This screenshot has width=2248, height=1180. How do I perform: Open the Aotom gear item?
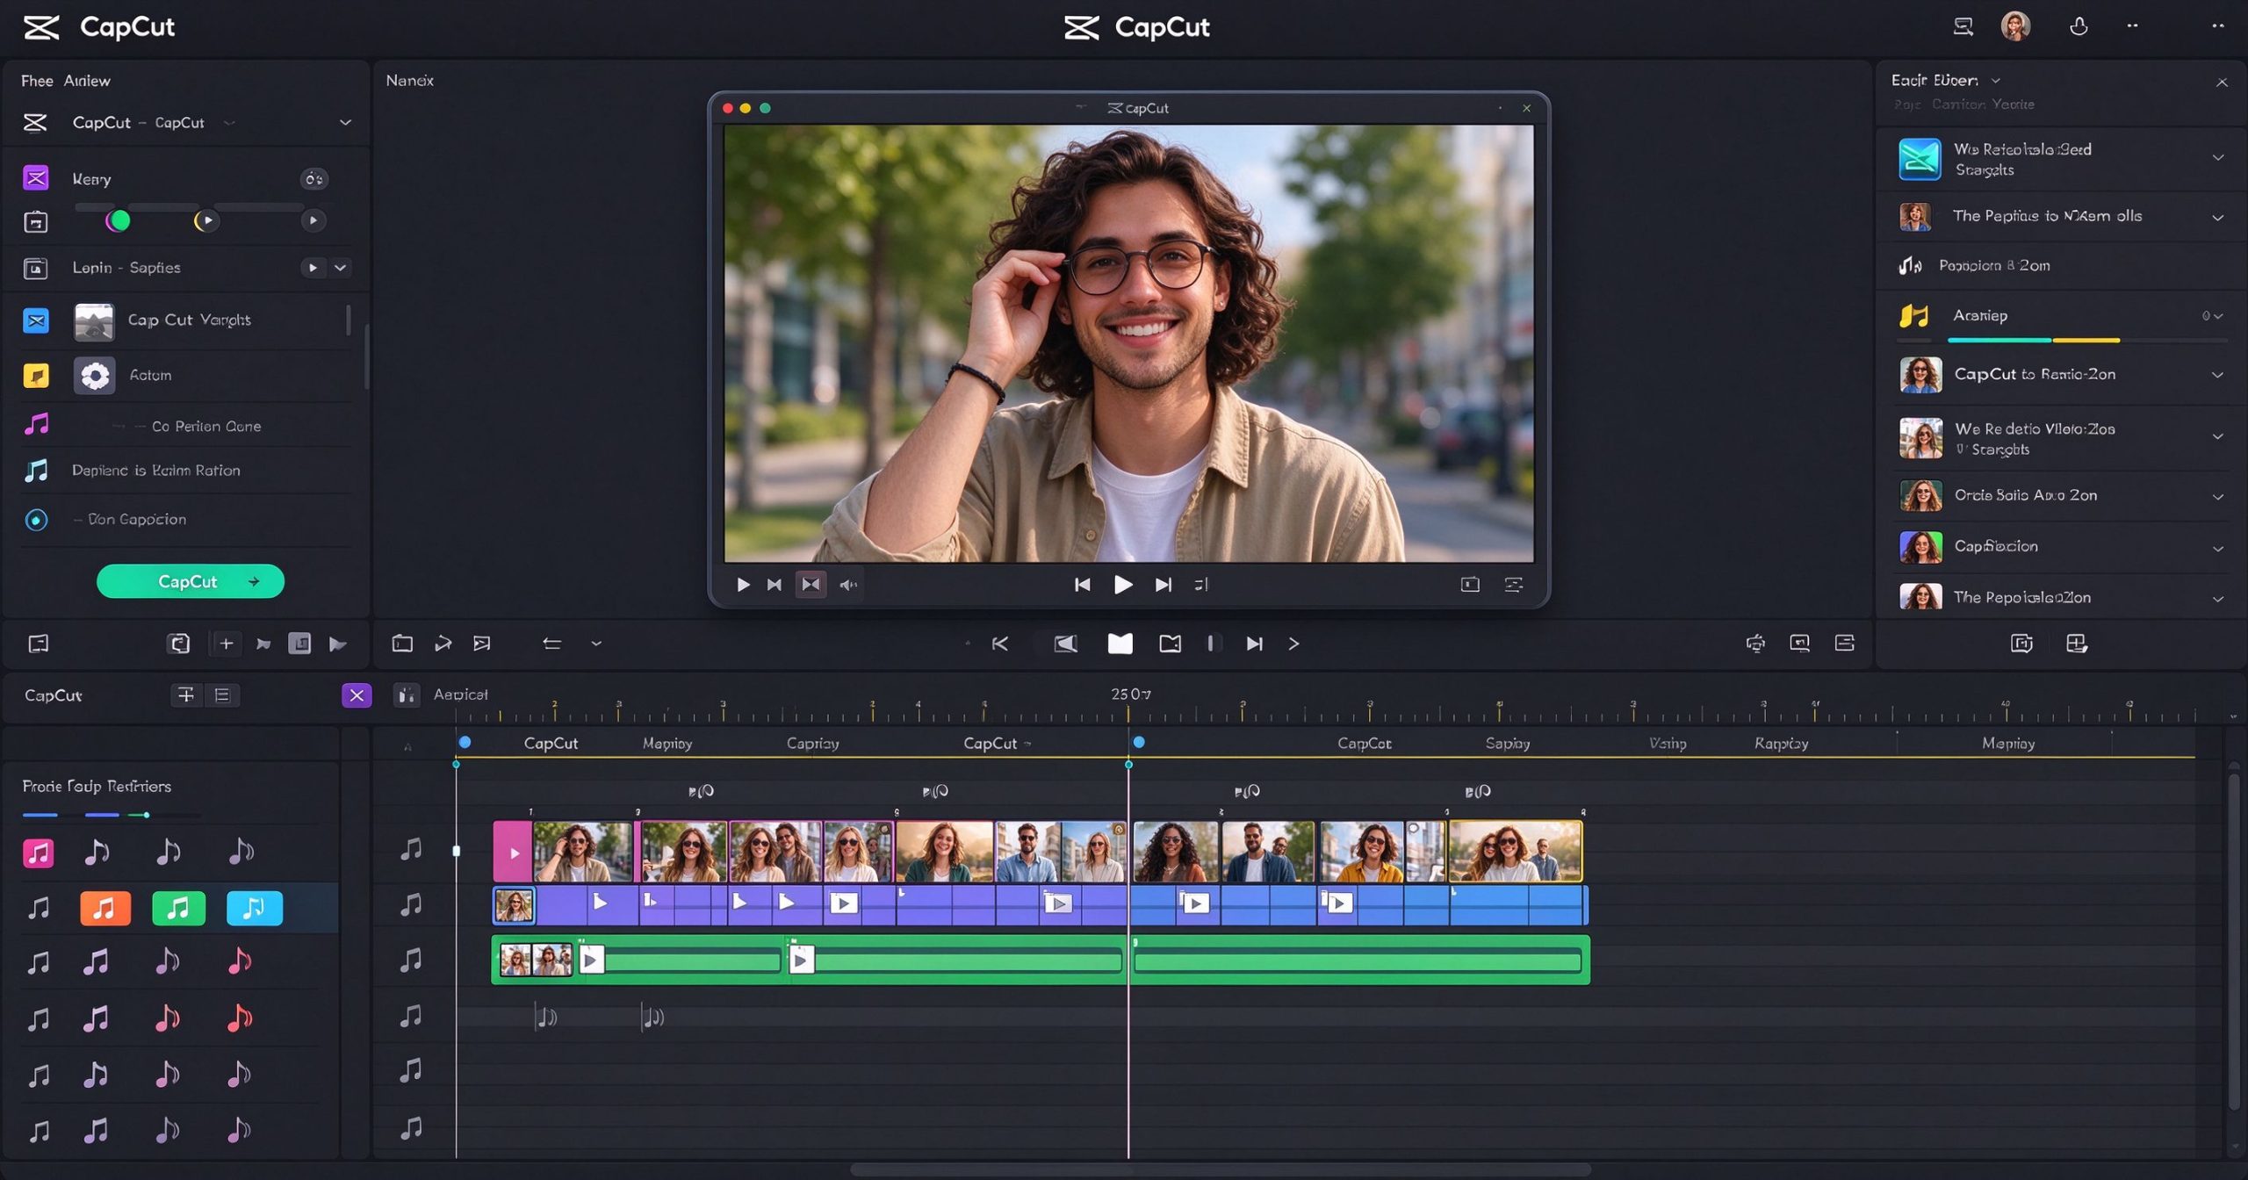click(x=94, y=376)
